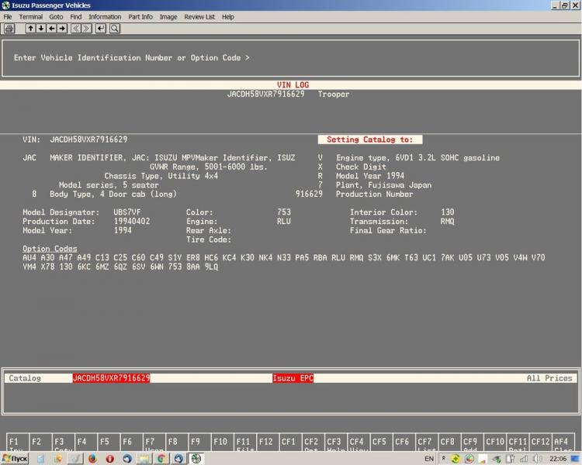Click the CF1 function key button

click(290, 442)
